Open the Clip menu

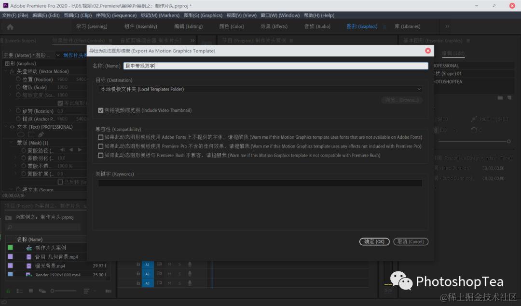(x=77, y=15)
